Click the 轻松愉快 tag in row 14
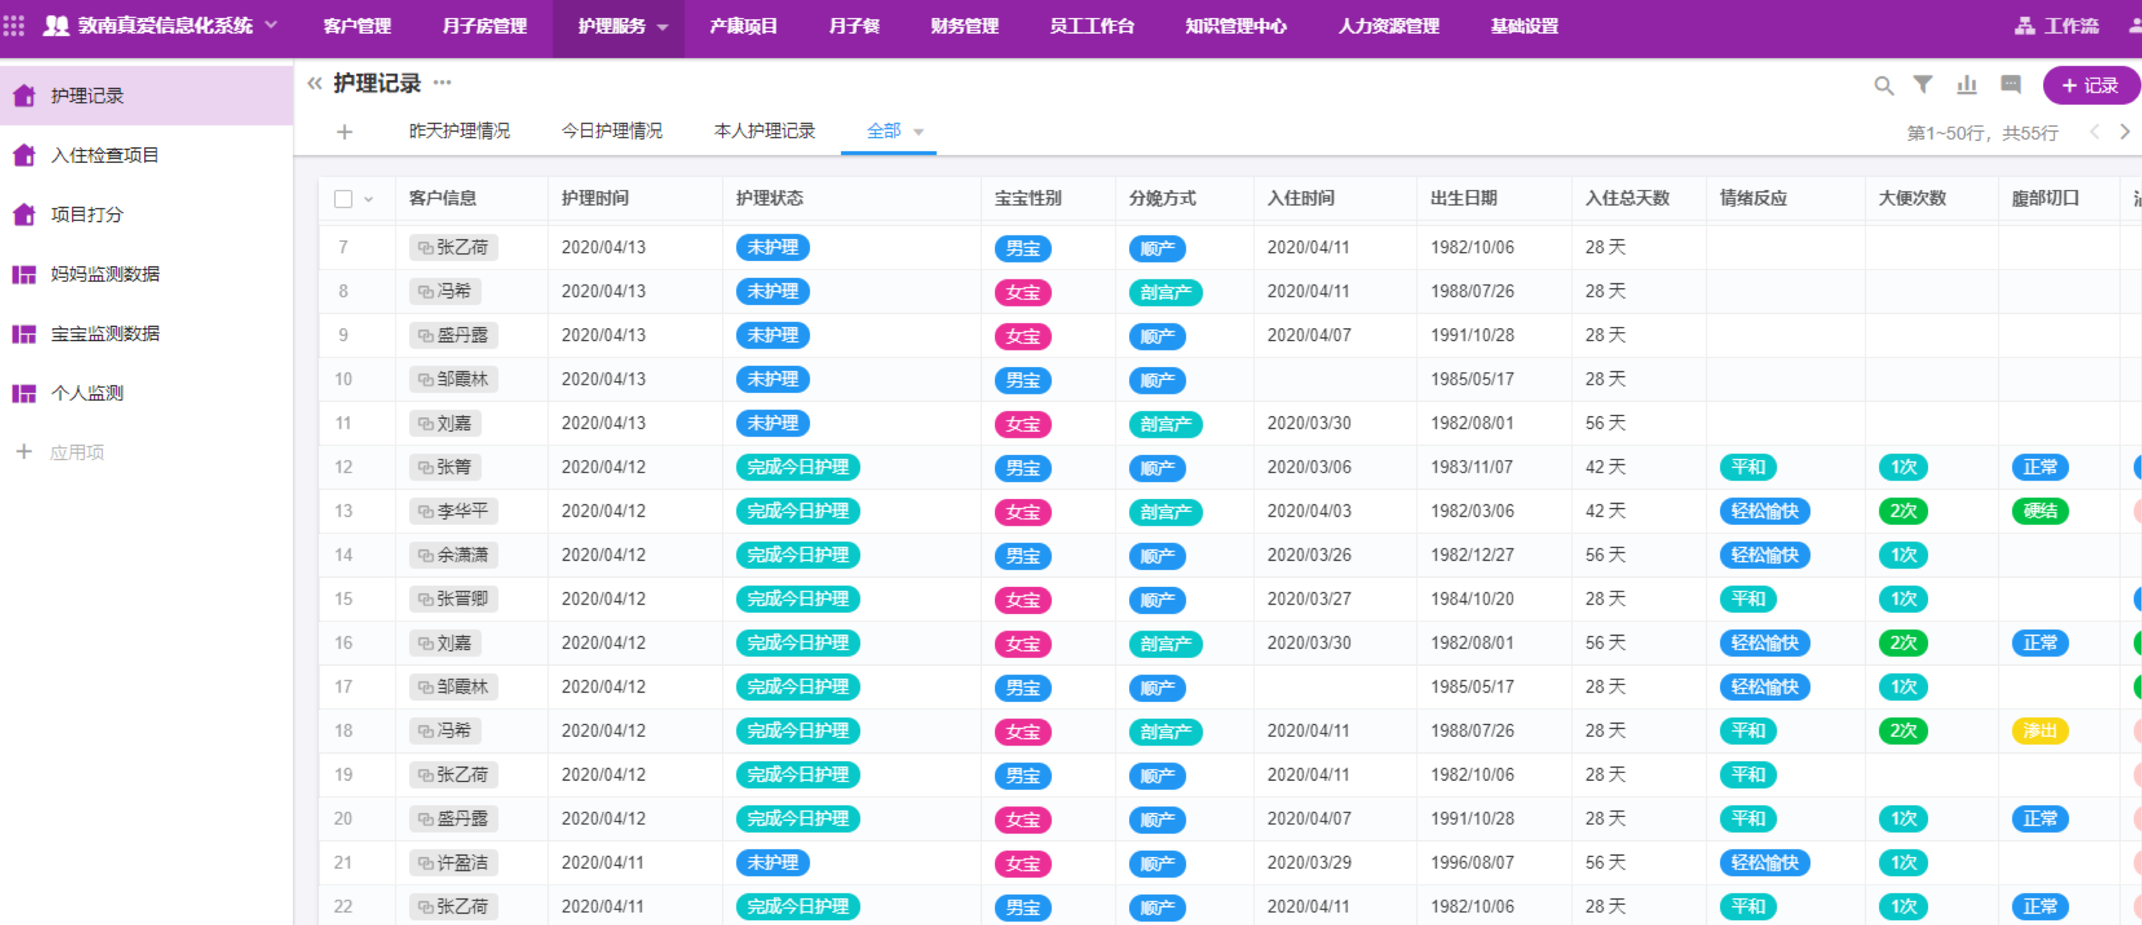The height and width of the screenshot is (925, 2142). [1764, 555]
